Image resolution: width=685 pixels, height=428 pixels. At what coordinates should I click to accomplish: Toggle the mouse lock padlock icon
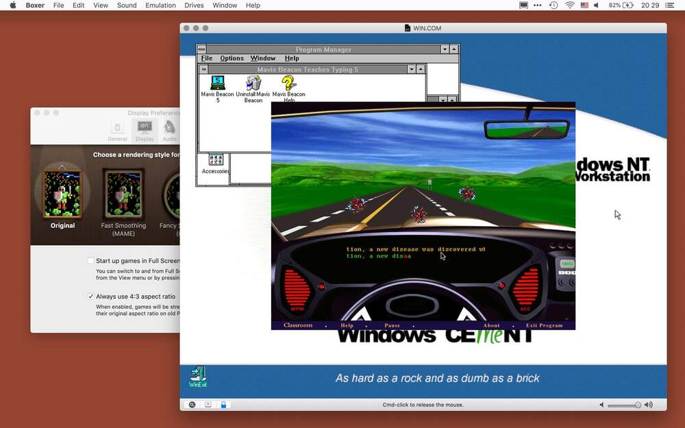[x=224, y=405]
